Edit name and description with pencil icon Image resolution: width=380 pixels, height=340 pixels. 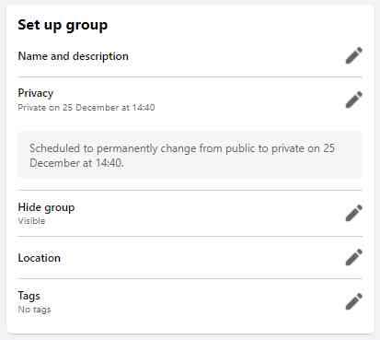[354, 55]
